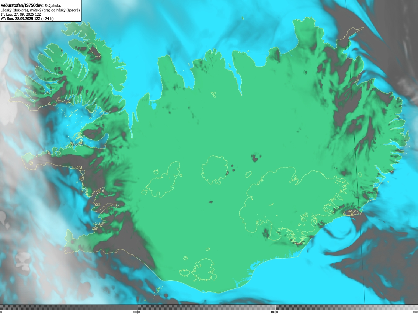The image size is (418, 314).
Task: Click the middle grey cloud scale bar
Action: [x=207, y=307]
